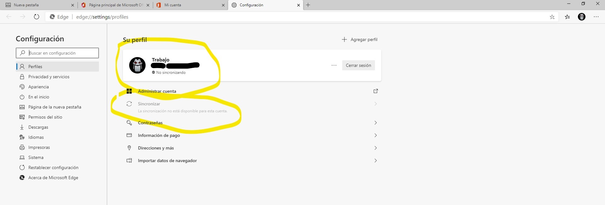Open Importar datos de navegador
This screenshot has width=605, height=205.
point(252,161)
